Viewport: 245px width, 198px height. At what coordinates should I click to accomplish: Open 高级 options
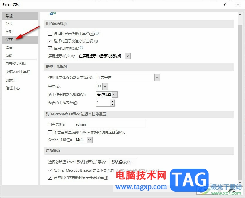click(20, 55)
